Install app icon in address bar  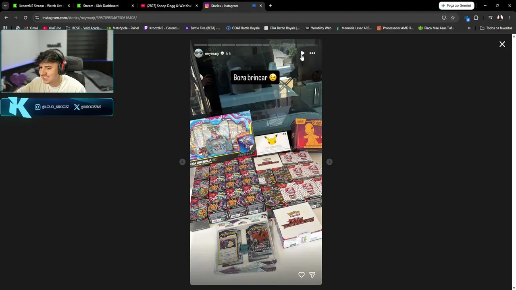444,18
